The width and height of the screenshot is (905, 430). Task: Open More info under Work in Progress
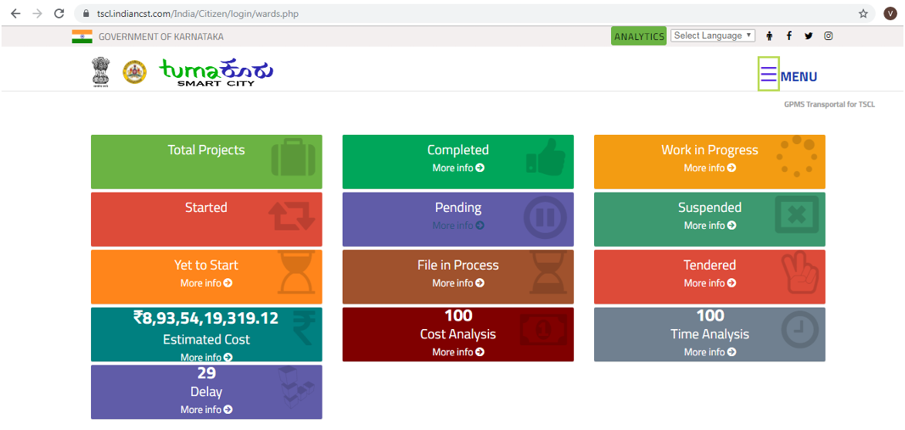point(709,168)
